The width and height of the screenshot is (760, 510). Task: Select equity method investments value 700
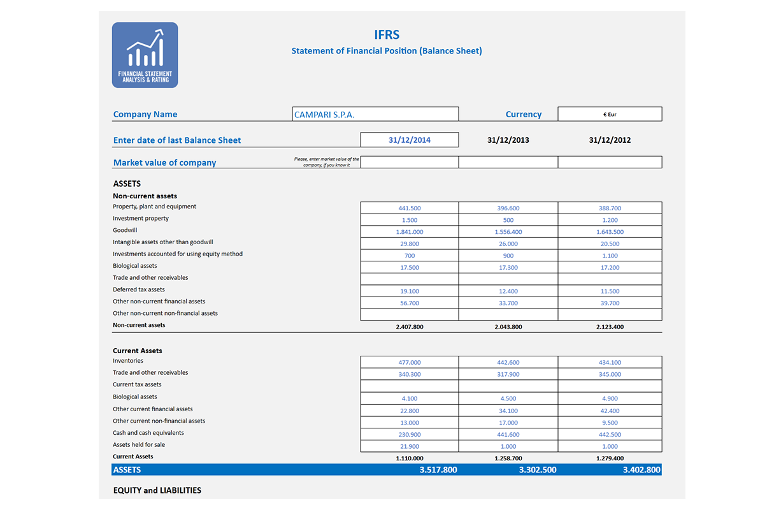click(x=410, y=256)
